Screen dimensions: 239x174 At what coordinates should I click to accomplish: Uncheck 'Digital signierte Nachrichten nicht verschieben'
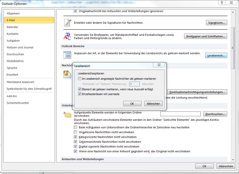tap(75, 147)
